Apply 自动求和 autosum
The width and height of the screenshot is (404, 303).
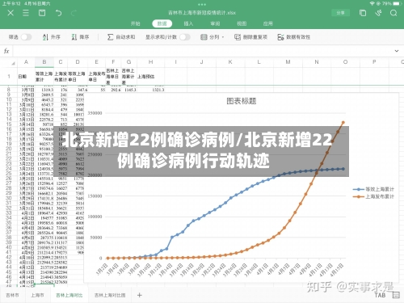point(121,37)
